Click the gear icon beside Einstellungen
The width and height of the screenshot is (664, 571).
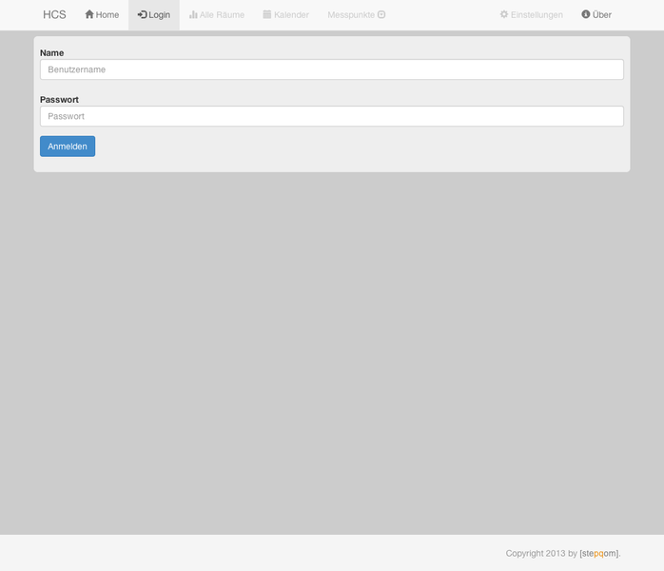coord(504,14)
